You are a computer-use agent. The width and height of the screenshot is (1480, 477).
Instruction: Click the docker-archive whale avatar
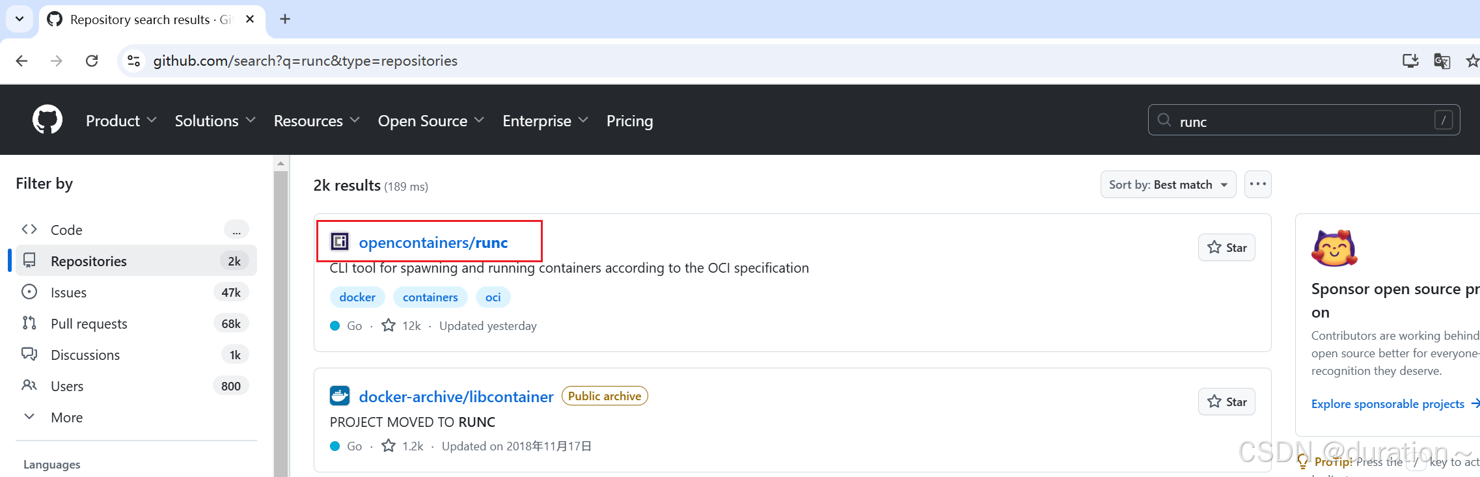(340, 396)
